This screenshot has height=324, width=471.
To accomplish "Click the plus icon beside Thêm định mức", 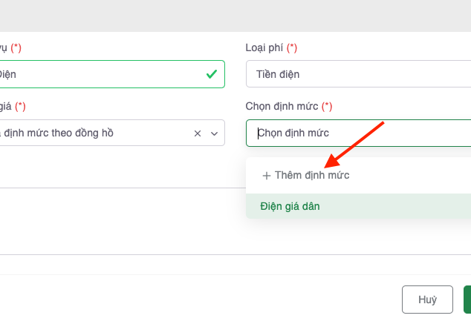I will click(266, 176).
